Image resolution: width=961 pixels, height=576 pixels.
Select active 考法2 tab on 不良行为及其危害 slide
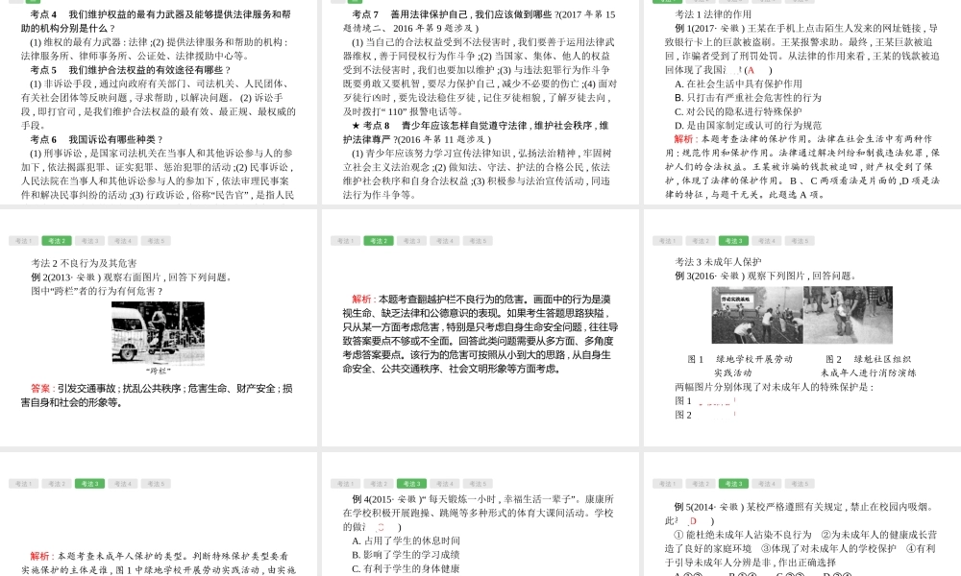[57, 241]
